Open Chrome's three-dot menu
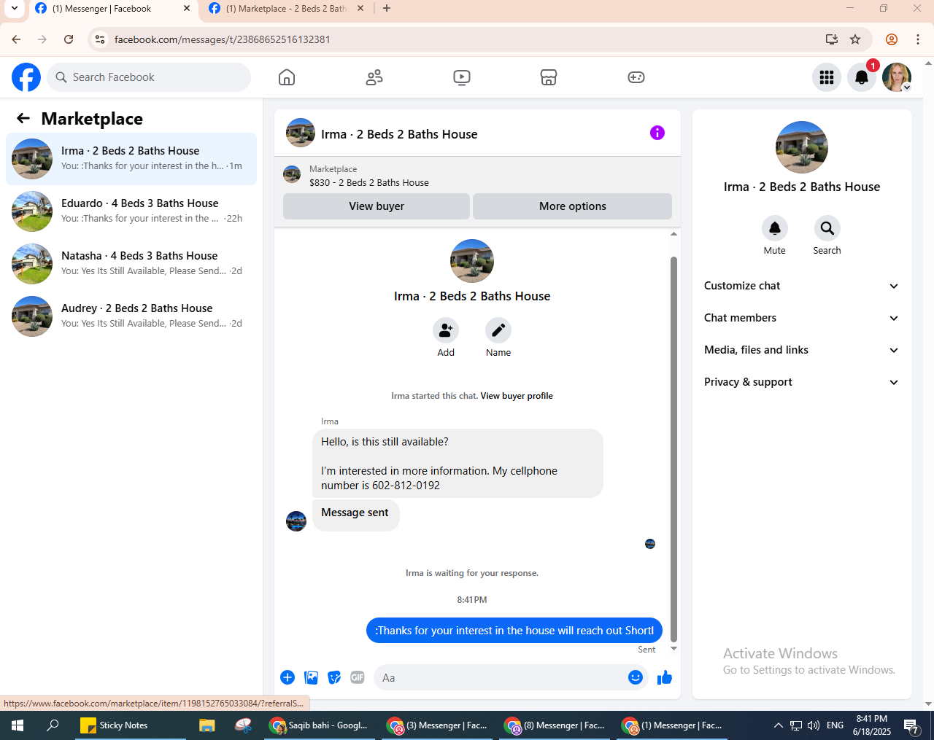934x740 pixels. click(x=918, y=39)
